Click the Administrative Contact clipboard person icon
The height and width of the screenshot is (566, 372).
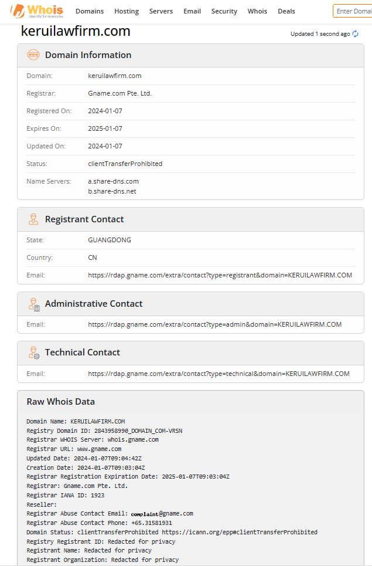tap(34, 304)
